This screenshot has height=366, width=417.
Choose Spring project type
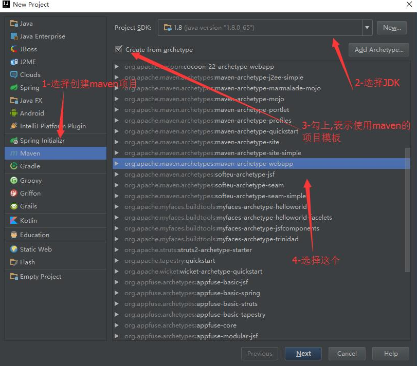pyautogui.click(x=56, y=88)
